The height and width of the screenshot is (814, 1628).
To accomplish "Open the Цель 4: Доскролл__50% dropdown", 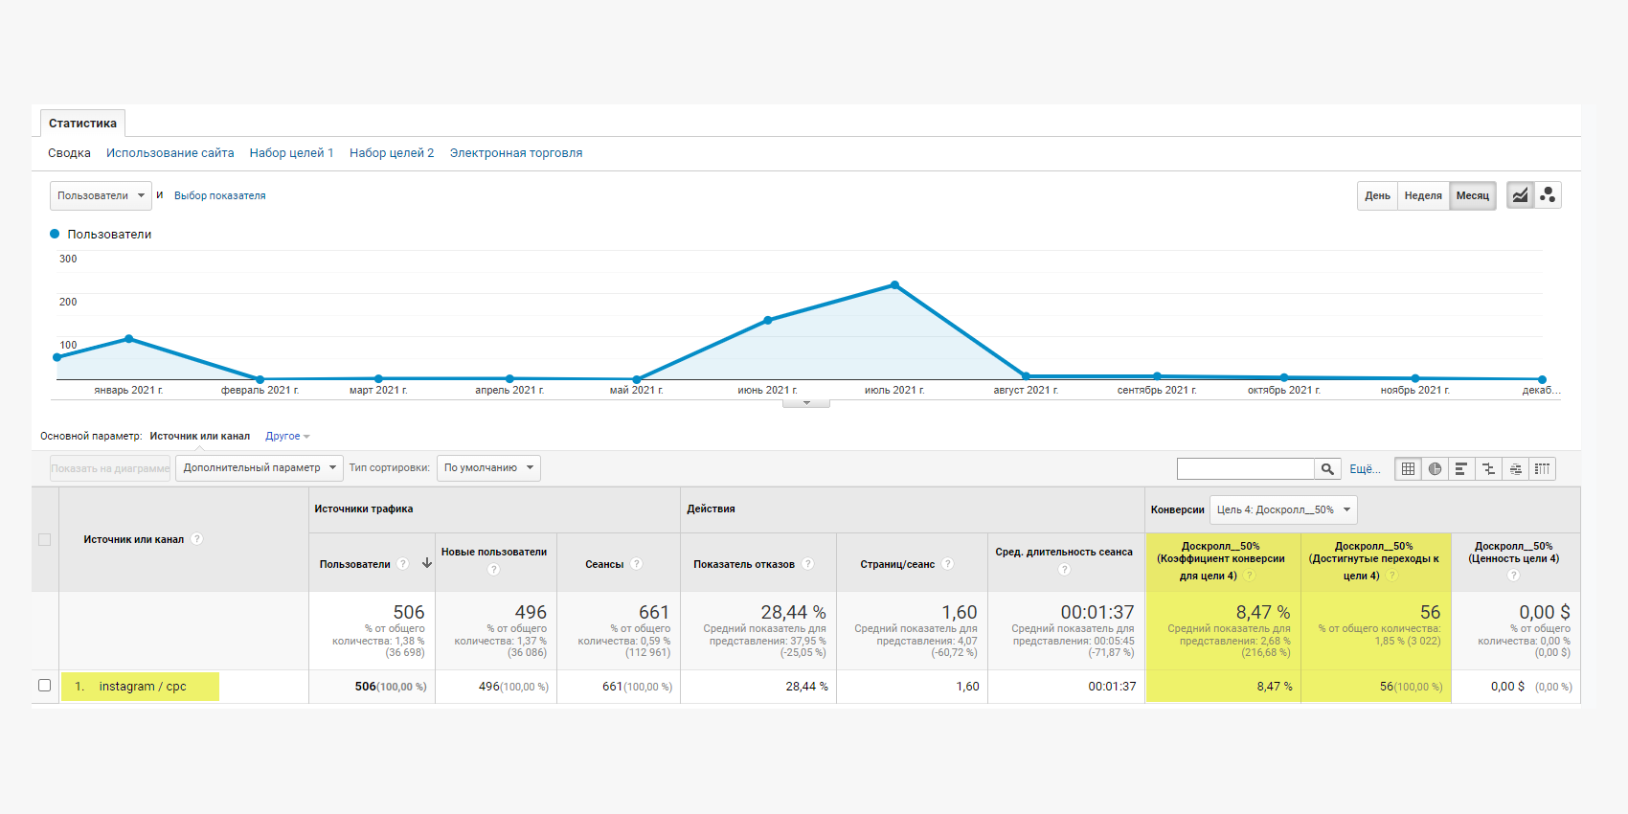I will pyautogui.click(x=1283, y=509).
